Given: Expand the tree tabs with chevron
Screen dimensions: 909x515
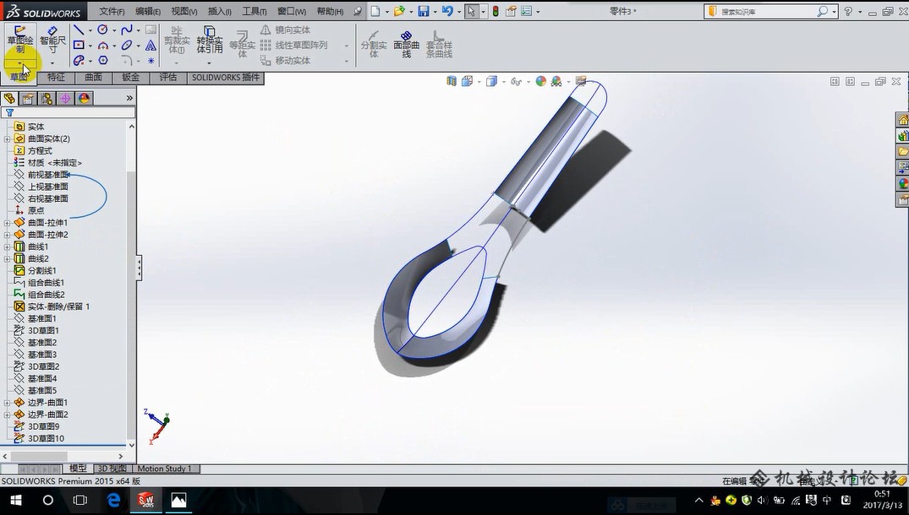Looking at the screenshot, I should 129,98.
